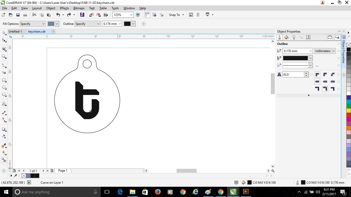Select the round corner style
Image resolution: width=351 pixels, height=197 pixels.
(325, 75)
